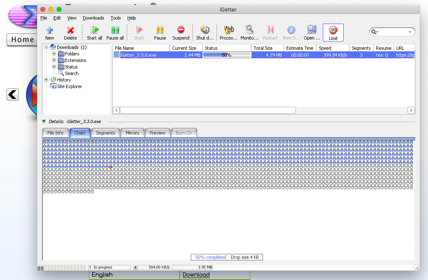Click the Download link at the bottom
The image size is (428, 280).
point(196,275)
